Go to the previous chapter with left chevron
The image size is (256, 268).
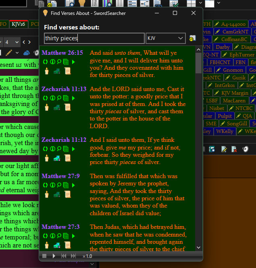click(24, 42)
